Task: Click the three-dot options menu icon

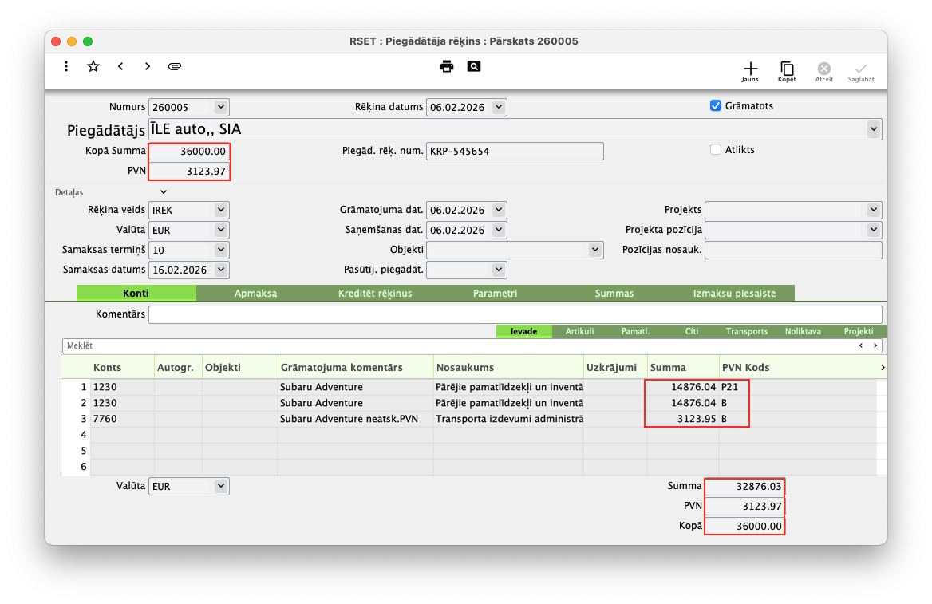Action: [x=66, y=66]
